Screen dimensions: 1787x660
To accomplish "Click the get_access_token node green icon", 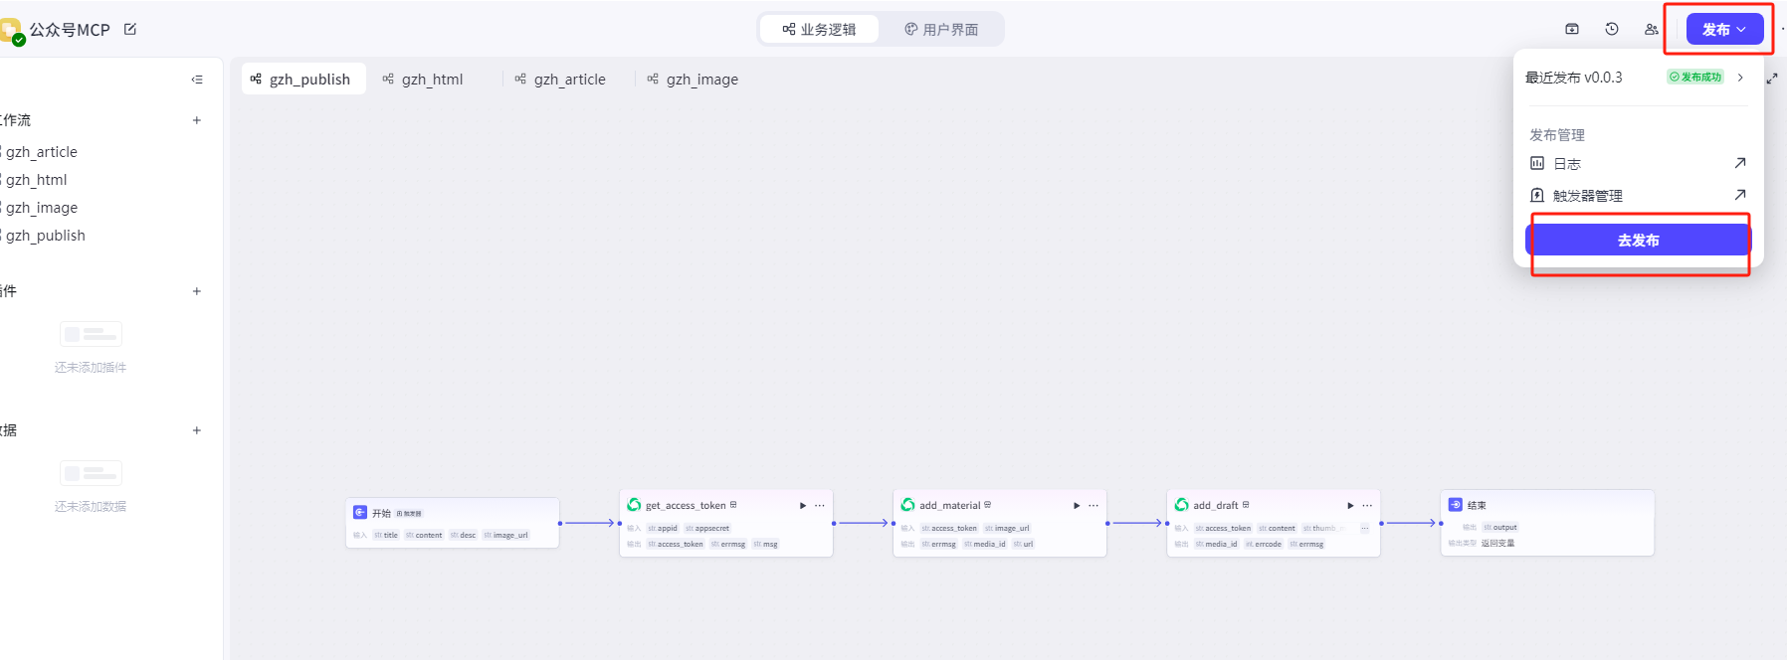I will pyautogui.click(x=634, y=505).
